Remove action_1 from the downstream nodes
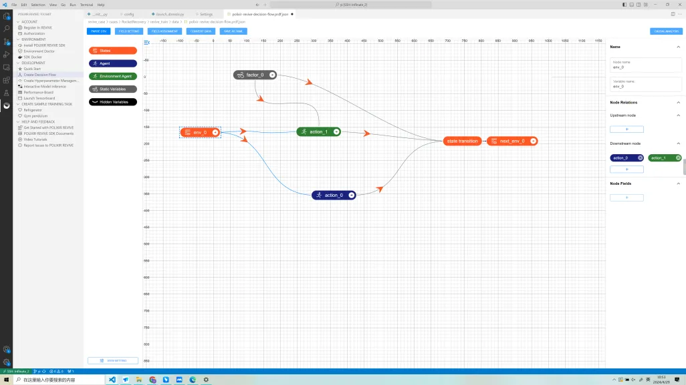Image resolution: width=686 pixels, height=385 pixels. pyautogui.click(x=678, y=158)
